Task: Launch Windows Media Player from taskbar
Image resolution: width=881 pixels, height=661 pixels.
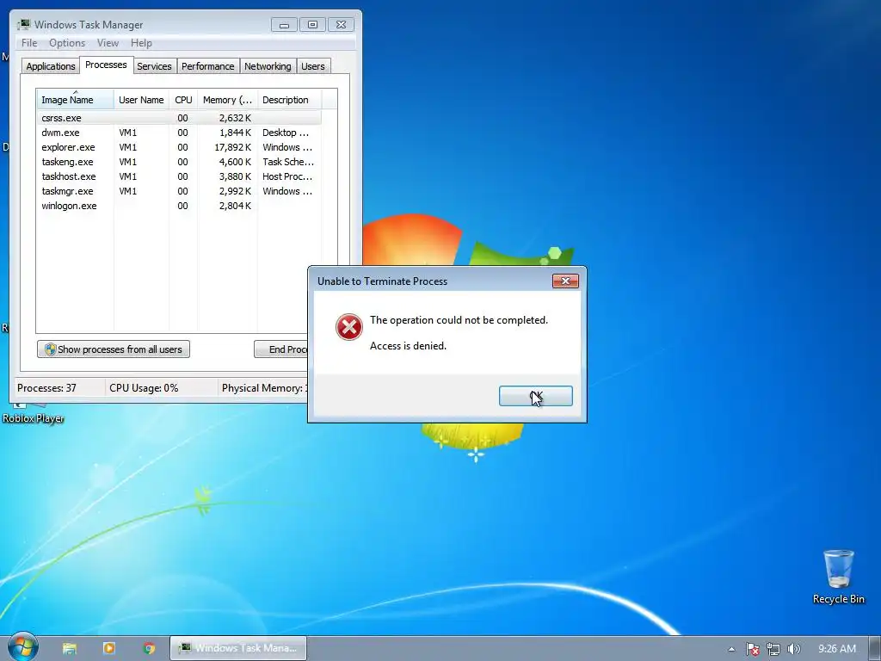Action: click(109, 648)
